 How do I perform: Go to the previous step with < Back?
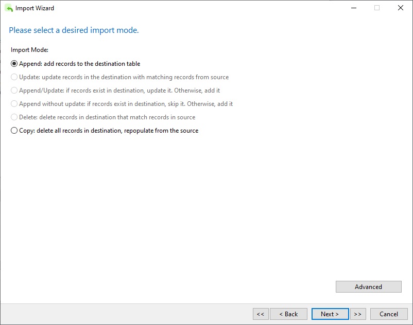click(x=288, y=314)
